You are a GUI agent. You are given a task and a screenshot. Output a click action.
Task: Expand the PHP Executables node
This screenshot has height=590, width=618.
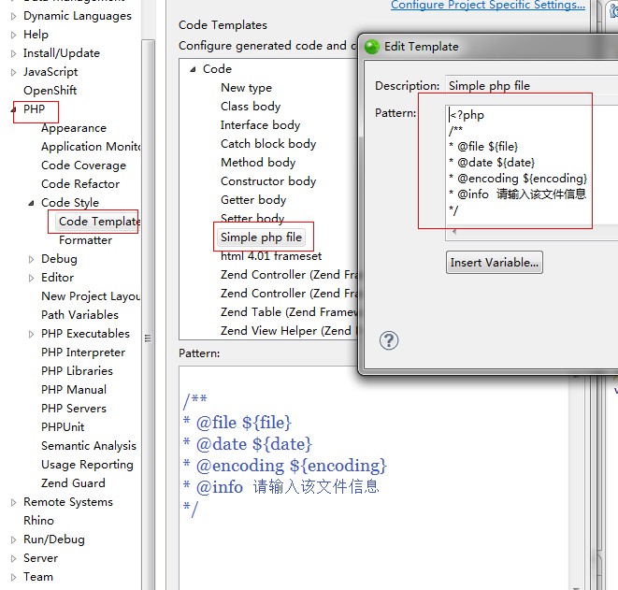31,334
